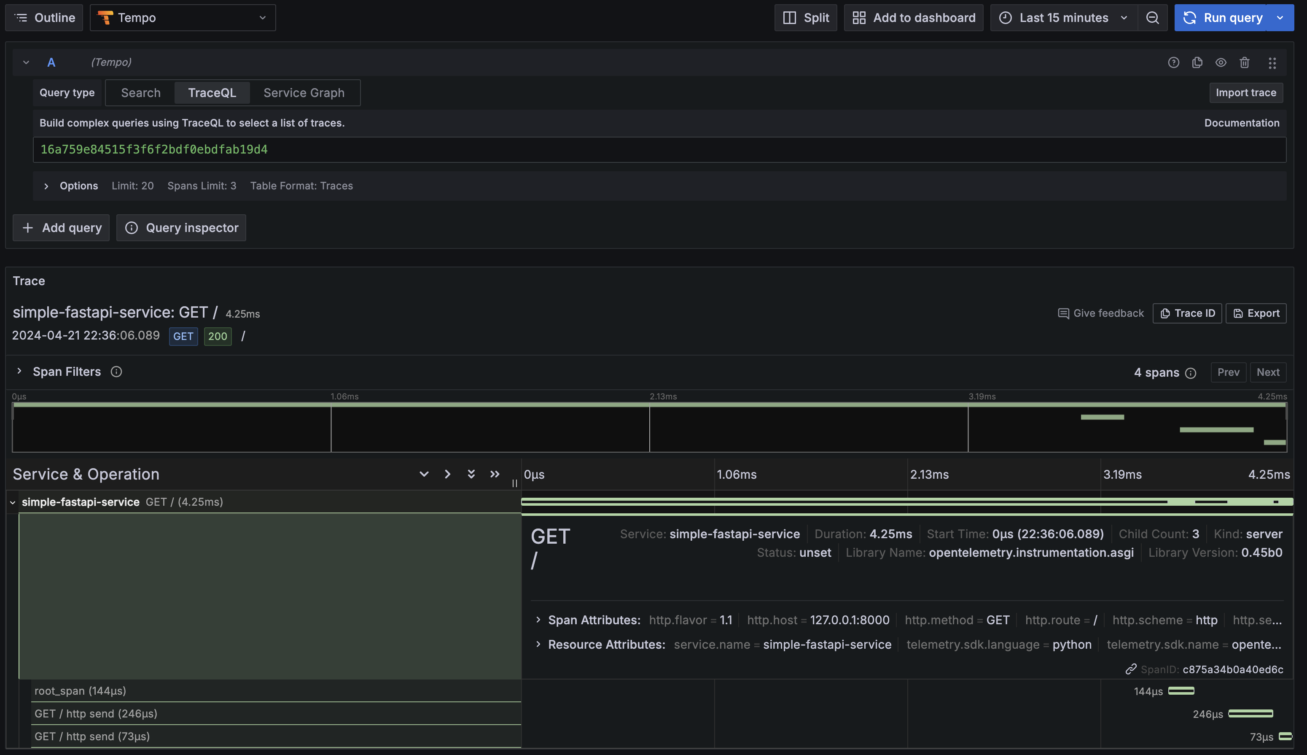Open the Query inspector
This screenshot has width=1307, height=755.
181,228
